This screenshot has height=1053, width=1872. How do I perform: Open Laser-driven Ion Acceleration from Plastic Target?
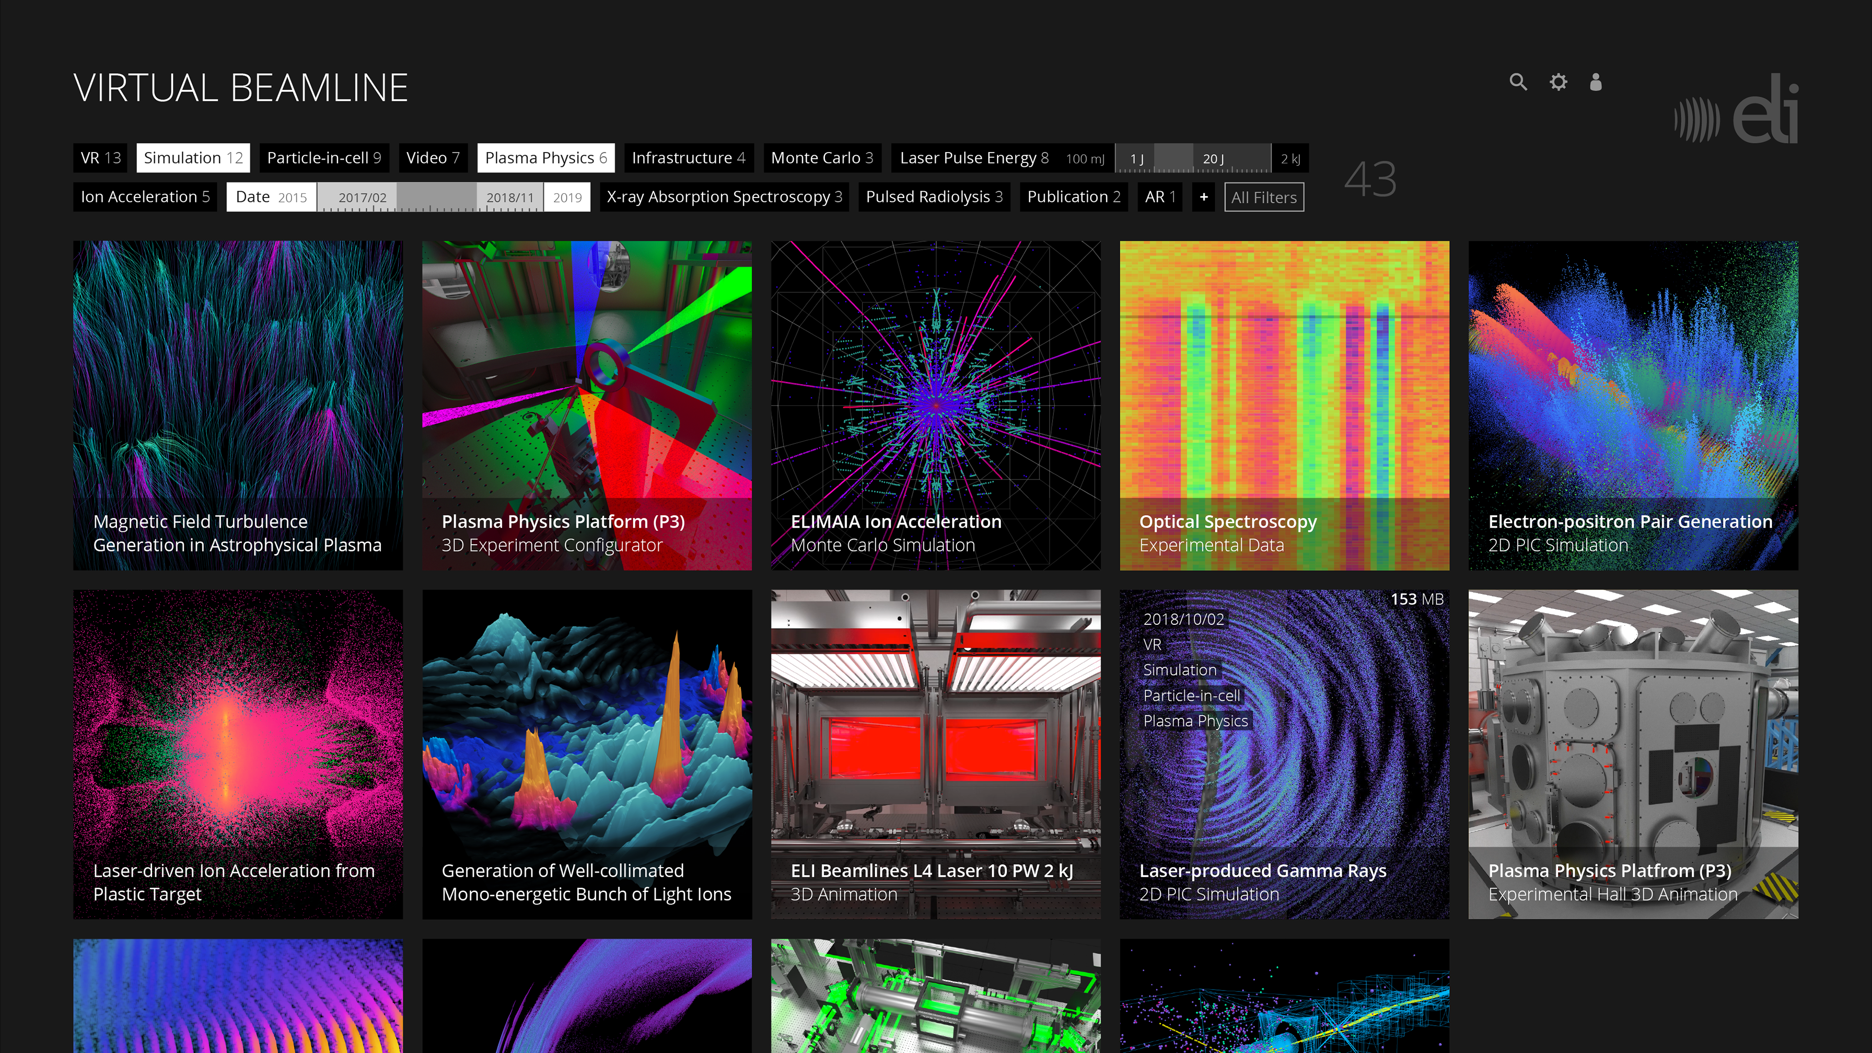[237, 754]
